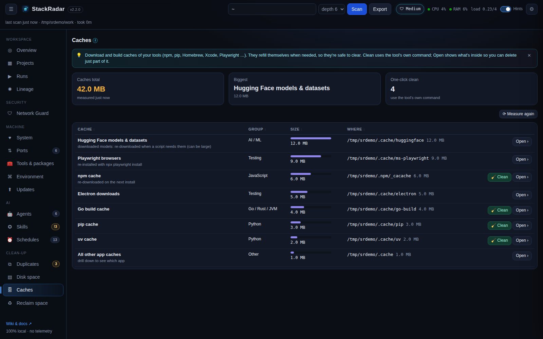543x339 pixels.
Task: Sort table by the CACHE column
Action: 86,129
